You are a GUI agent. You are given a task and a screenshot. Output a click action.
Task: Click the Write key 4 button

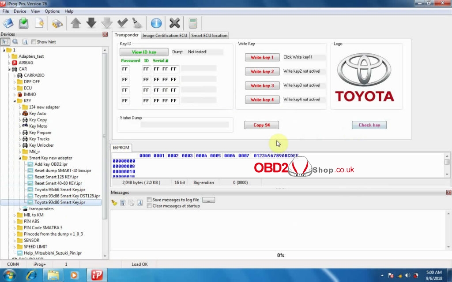tap(262, 100)
